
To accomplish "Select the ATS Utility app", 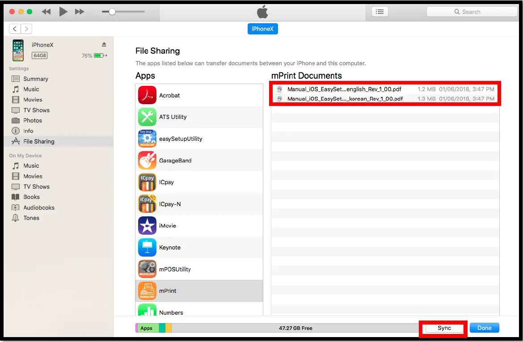I will (148, 117).
